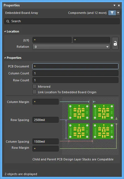Focus the Column Margin input
This screenshot has height=179, width=124.
(x=46, y=102)
